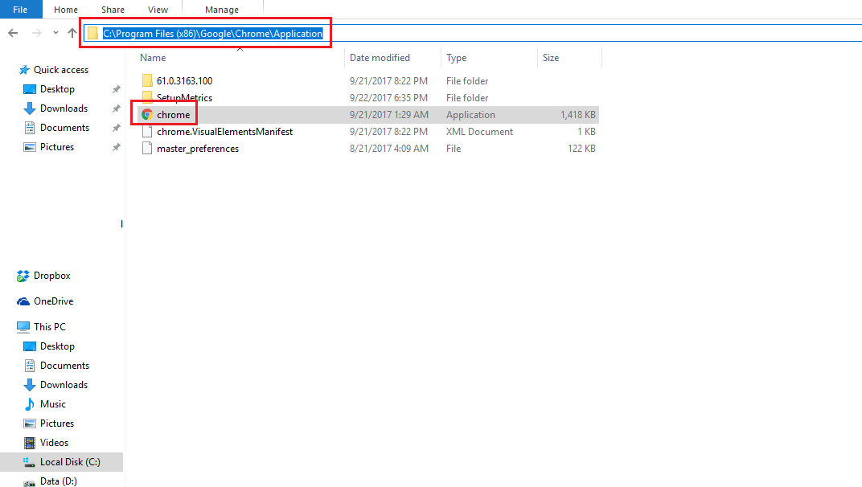Click the Videos film icon
Image resolution: width=862 pixels, height=487 pixels.
pos(30,443)
